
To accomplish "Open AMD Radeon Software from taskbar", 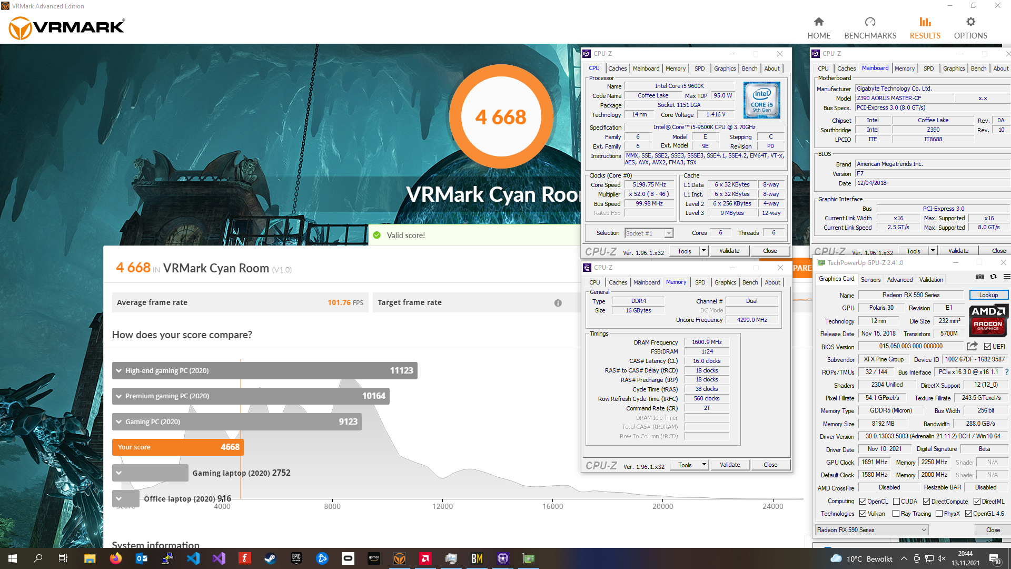I will coord(425,558).
